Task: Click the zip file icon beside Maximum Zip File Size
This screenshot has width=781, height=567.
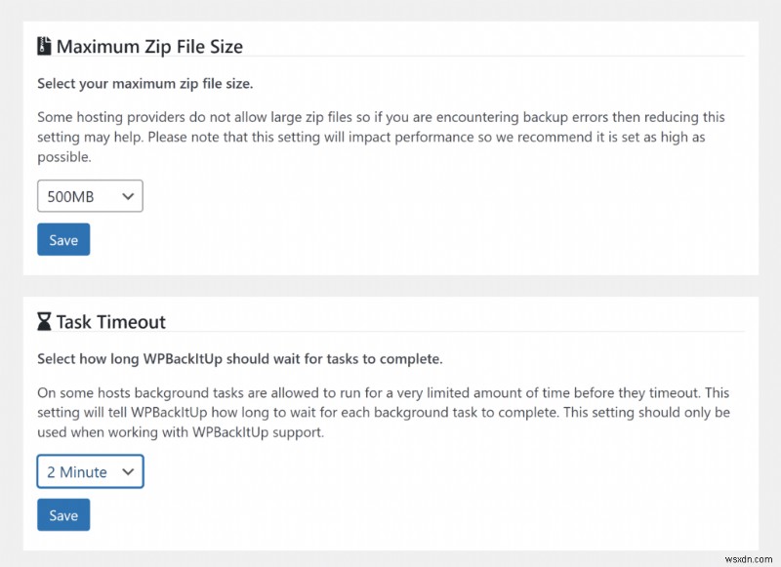Action: coord(44,46)
